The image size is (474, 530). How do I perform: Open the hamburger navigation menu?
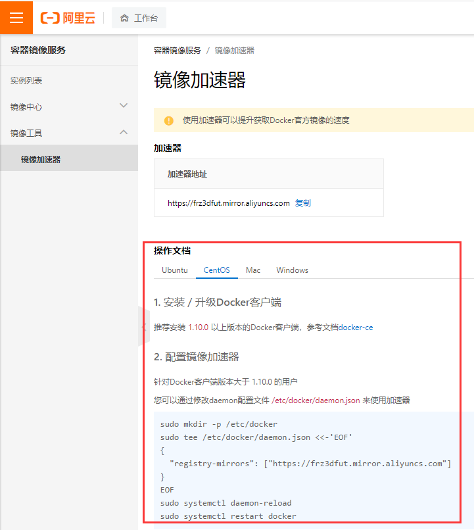point(16,18)
